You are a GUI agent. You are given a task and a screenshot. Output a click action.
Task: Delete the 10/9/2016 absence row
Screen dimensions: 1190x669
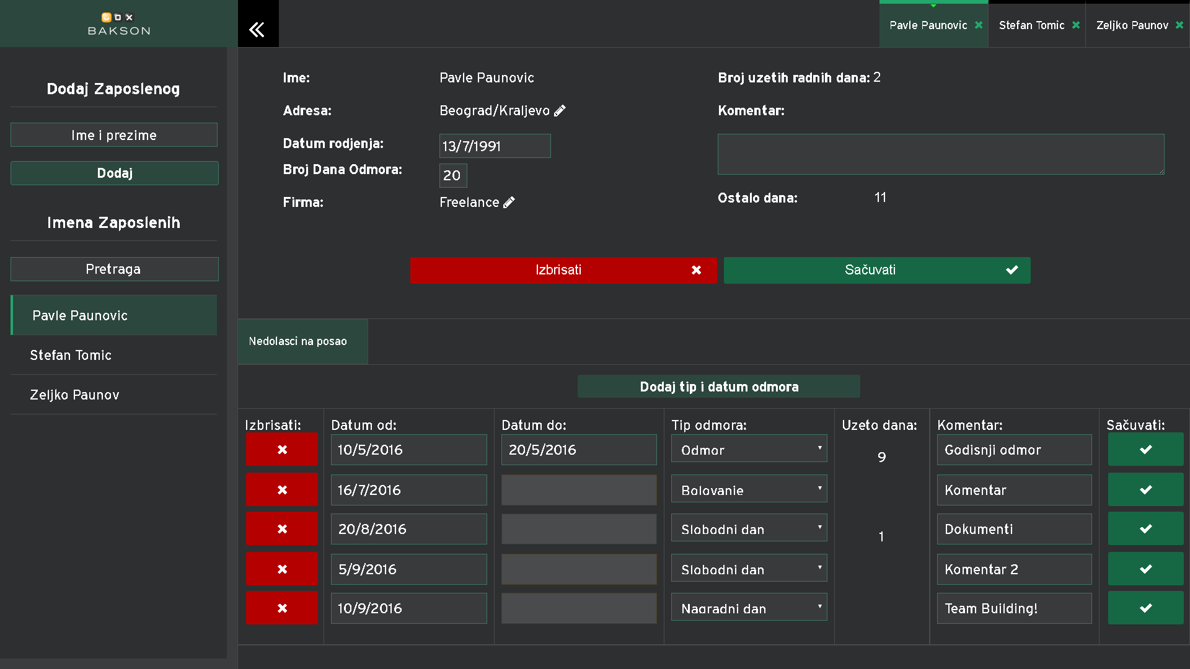[x=282, y=608]
